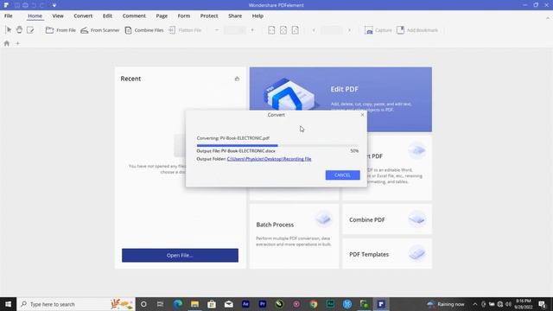This screenshot has height=311, width=553.
Task: Open the Comment tab
Action: tap(134, 16)
